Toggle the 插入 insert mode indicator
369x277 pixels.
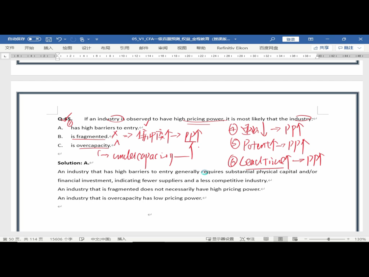122,239
